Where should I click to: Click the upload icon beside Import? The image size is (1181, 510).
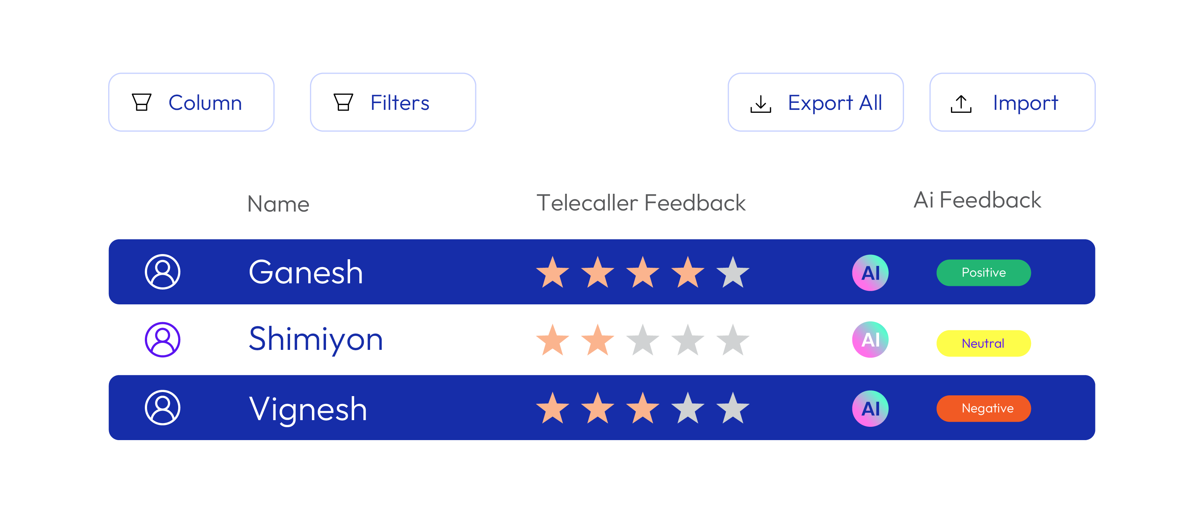[x=961, y=104]
